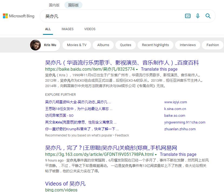The image size is (224, 192).
Task: Visit the www.iqiyi.com link
Action: tap(175, 102)
